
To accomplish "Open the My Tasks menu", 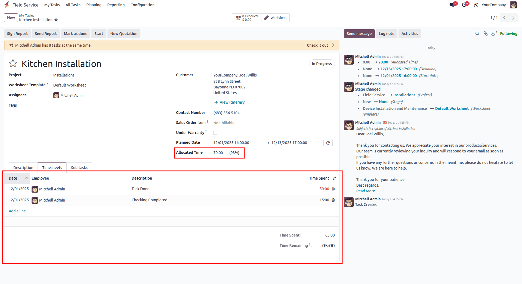I will pos(52,5).
